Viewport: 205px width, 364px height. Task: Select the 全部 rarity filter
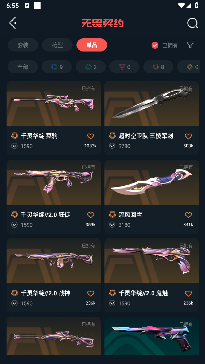[23, 67]
